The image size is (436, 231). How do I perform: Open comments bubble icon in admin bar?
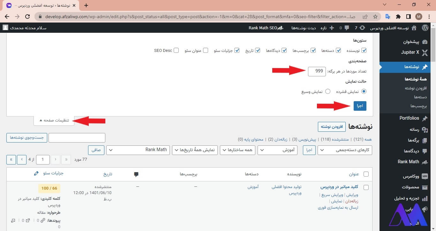pos(347,28)
